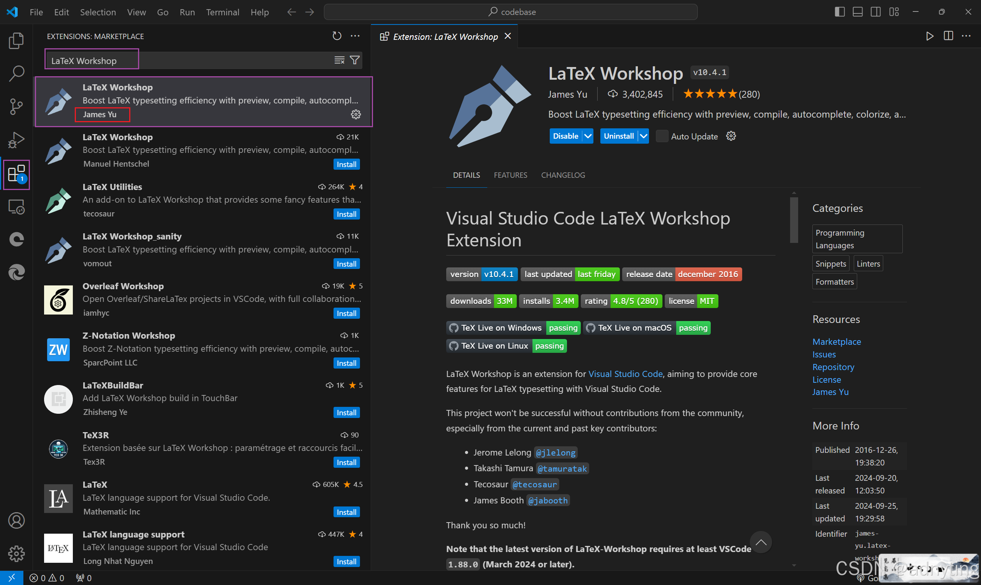Click the codebase command center search box
Screen dimensions: 981x585
click(x=510, y=12)
